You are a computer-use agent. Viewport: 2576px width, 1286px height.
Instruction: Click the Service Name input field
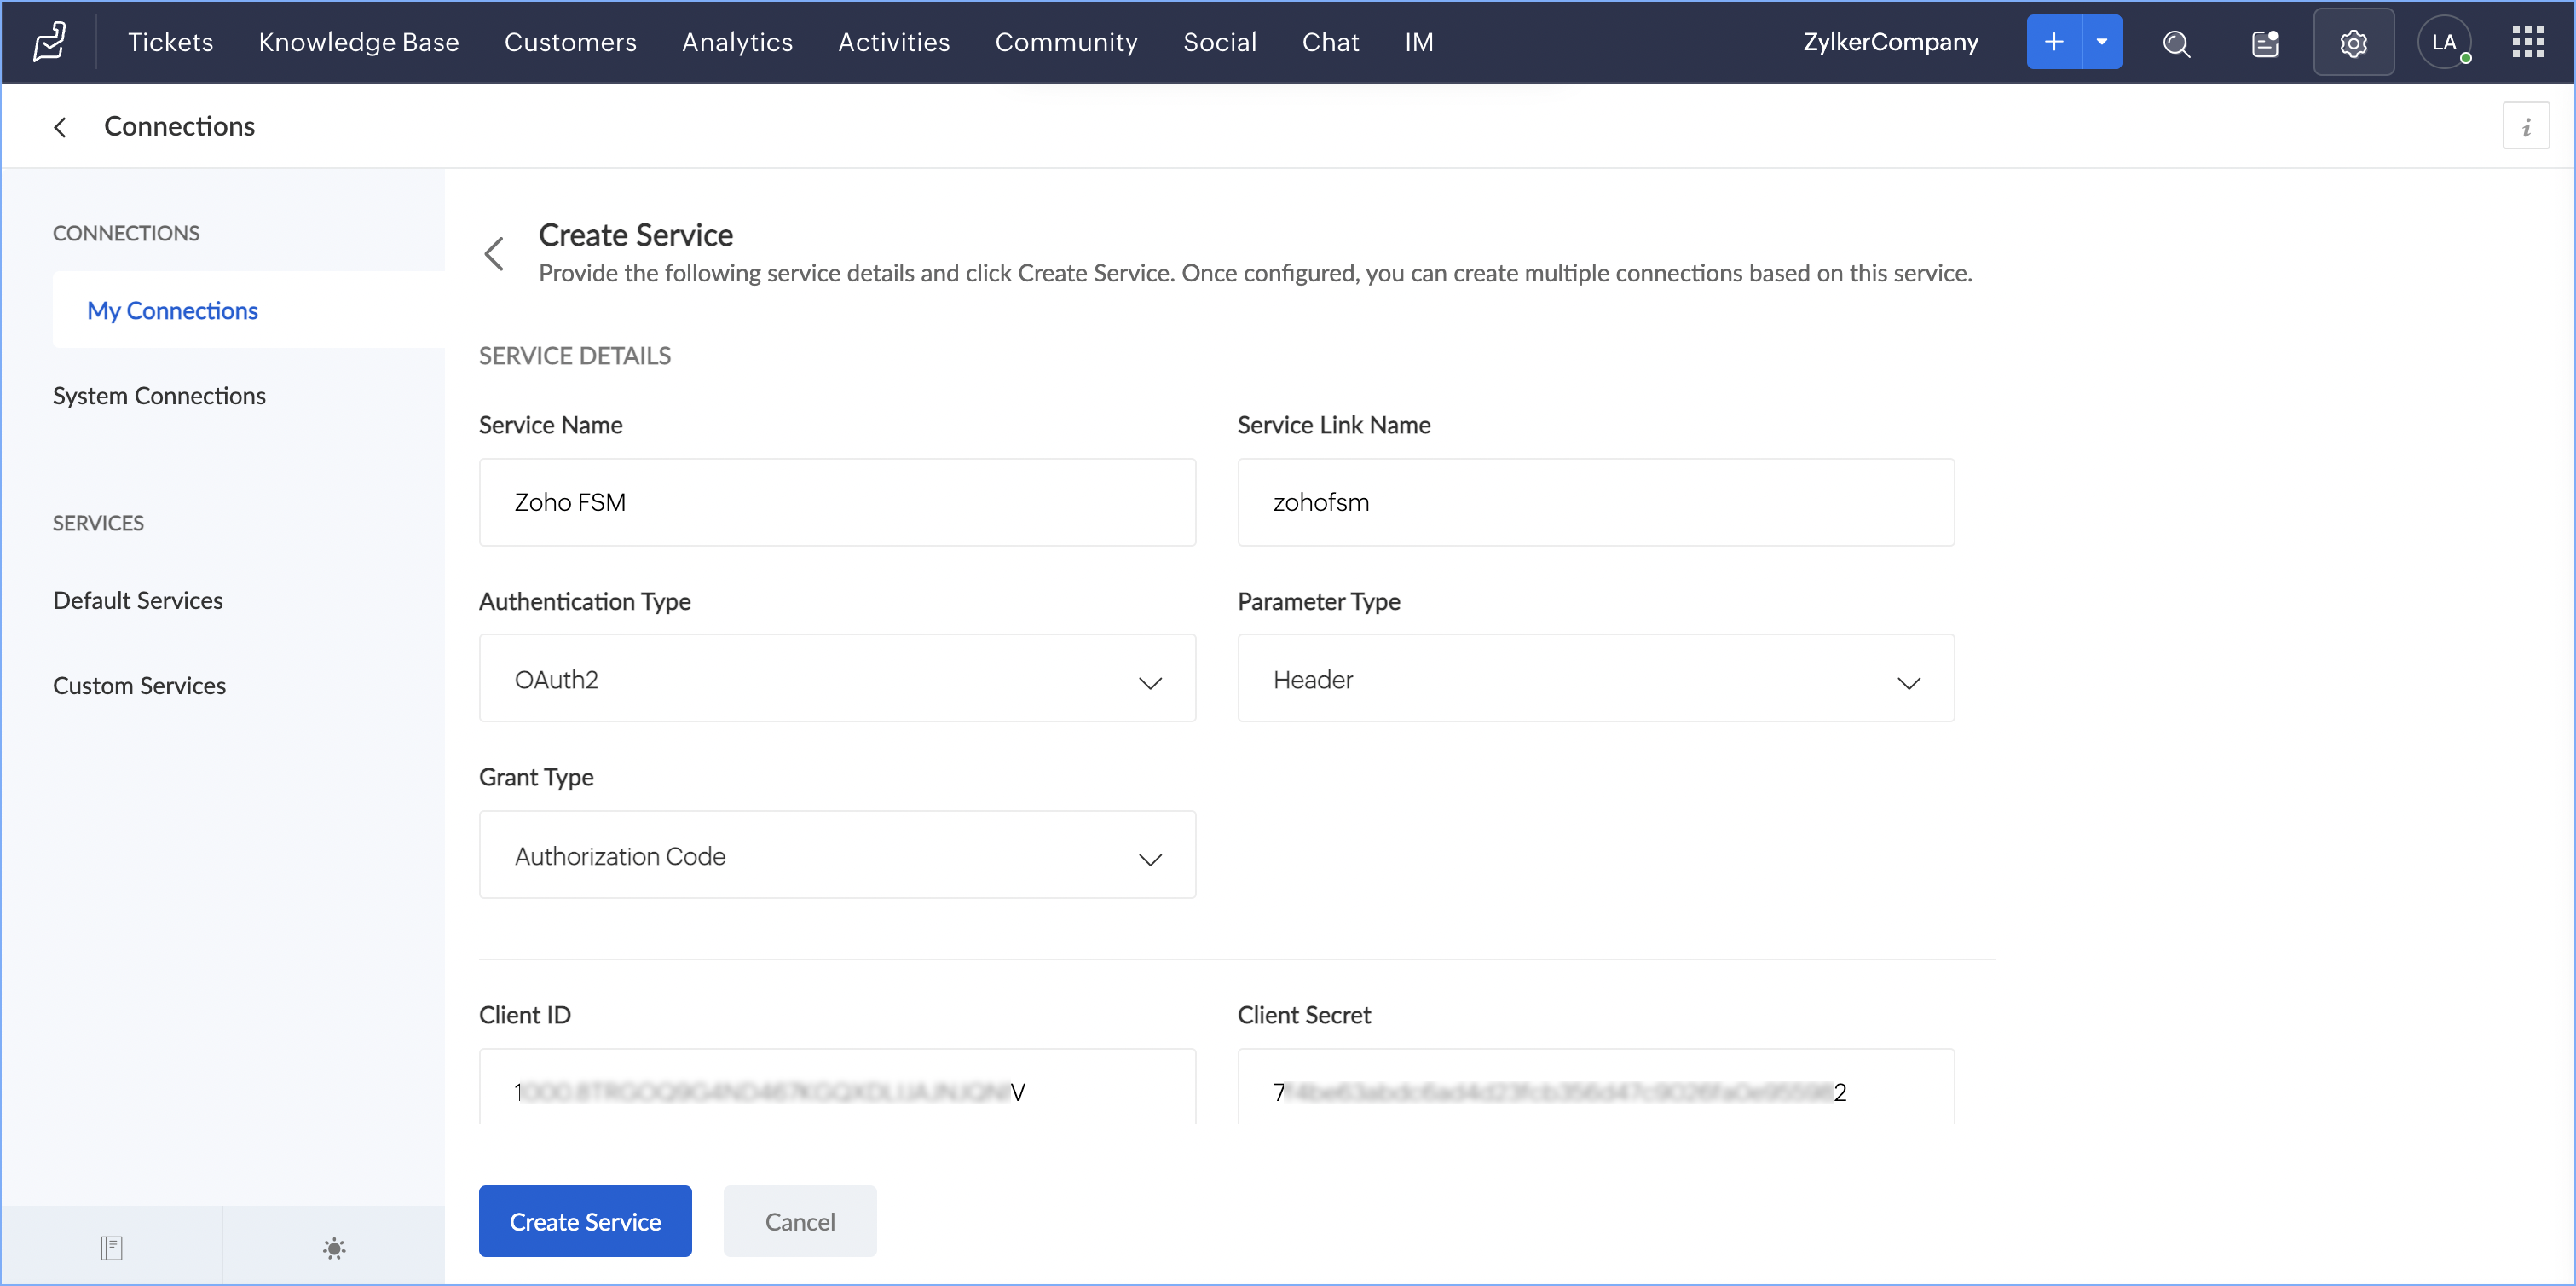point(837,502)
